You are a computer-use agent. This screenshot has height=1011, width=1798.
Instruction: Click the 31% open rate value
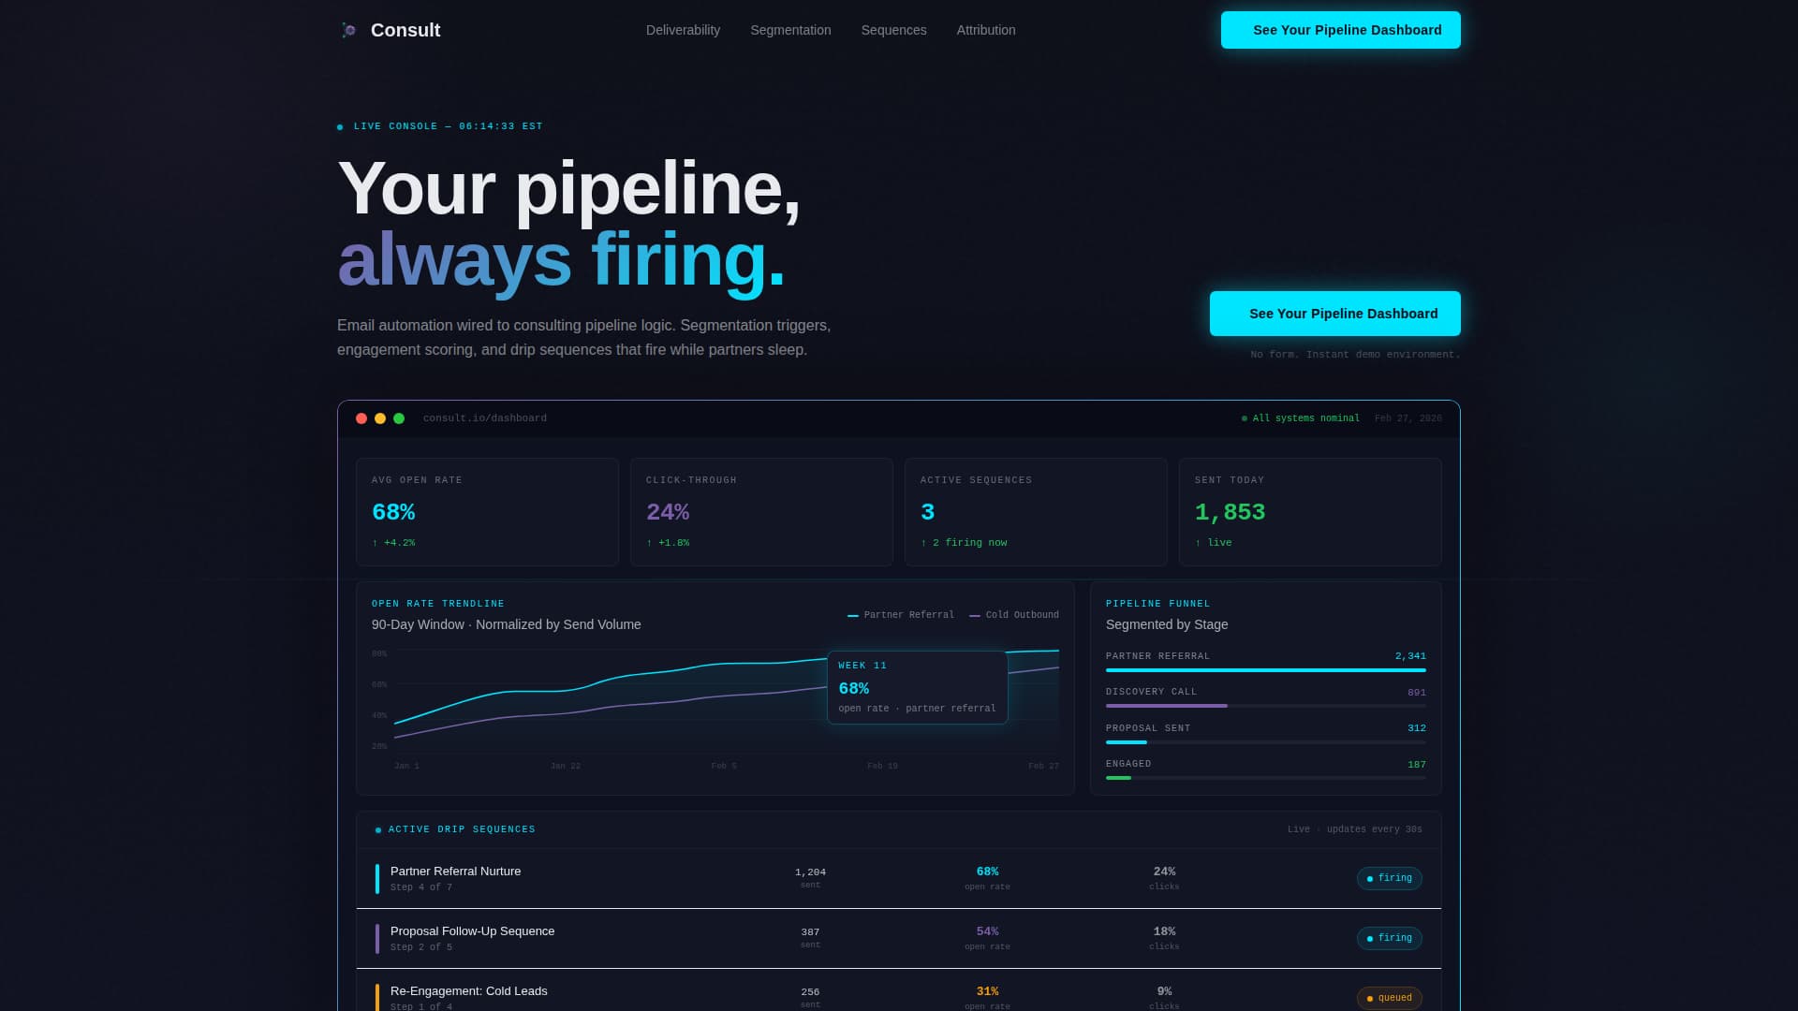click(x=987, y=991)
